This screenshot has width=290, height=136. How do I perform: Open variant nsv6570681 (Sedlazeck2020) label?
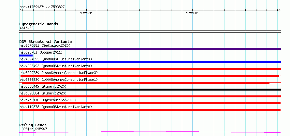click(x=45, y=45)
